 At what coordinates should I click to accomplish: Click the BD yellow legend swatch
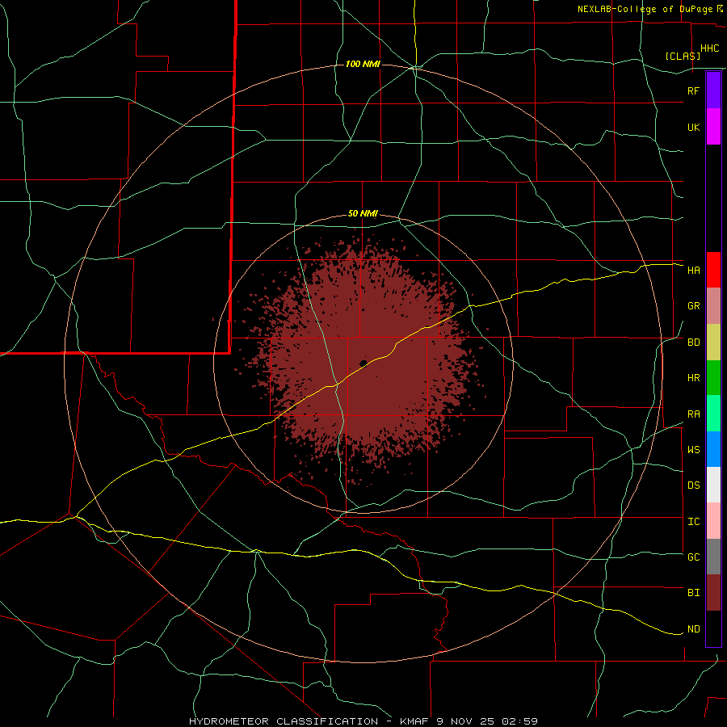click(713, 342)
